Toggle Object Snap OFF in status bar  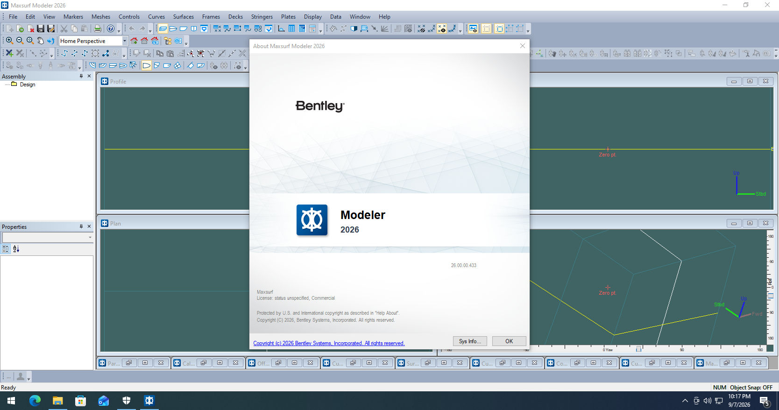pyautogui.click(x=751, y=387)
